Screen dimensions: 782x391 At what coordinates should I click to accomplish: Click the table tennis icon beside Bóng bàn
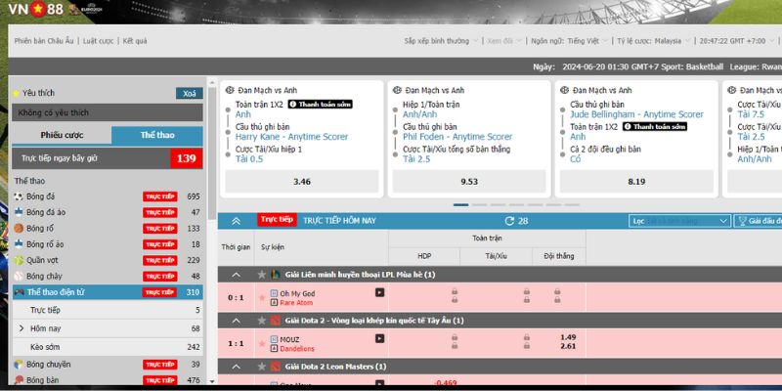coord(19,380)
